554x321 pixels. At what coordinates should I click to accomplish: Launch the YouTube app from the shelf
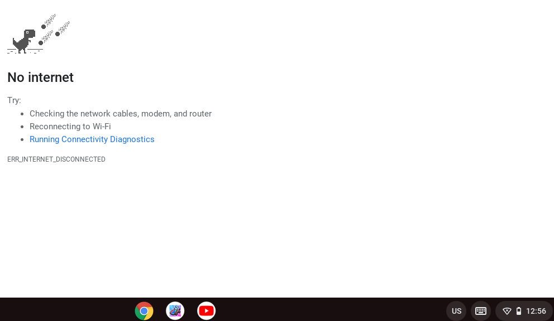click(207, 310)
